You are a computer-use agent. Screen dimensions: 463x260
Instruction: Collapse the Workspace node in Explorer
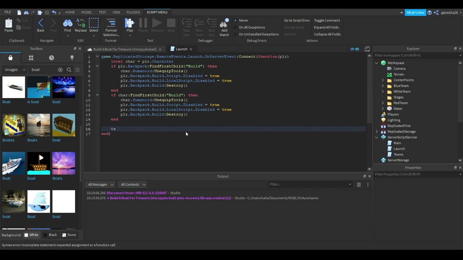point(377,63)
